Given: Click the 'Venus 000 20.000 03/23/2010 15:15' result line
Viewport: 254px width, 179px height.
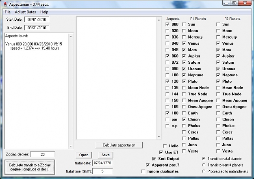Looking at the screenshot, I should [34, 44].
